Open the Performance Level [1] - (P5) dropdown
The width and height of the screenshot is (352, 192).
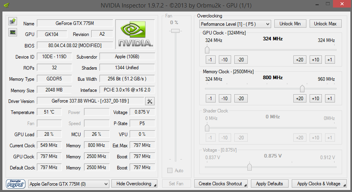click(235, 24)
